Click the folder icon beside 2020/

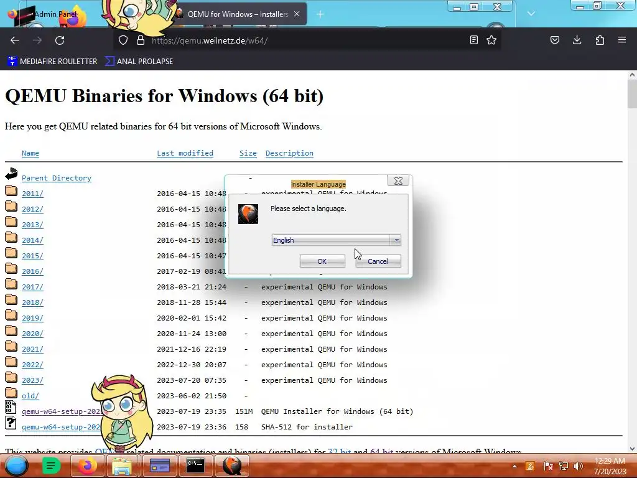point(11,331)
